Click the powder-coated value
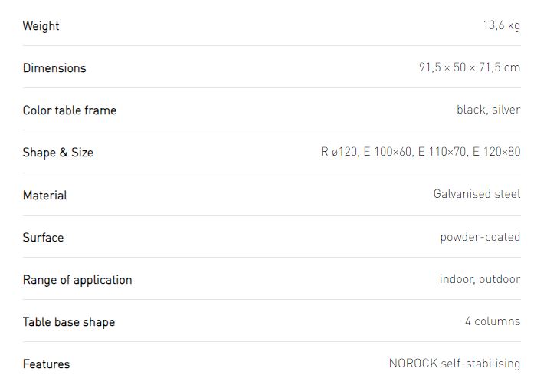Screen dimensions: 547x385 pos(480,237)
